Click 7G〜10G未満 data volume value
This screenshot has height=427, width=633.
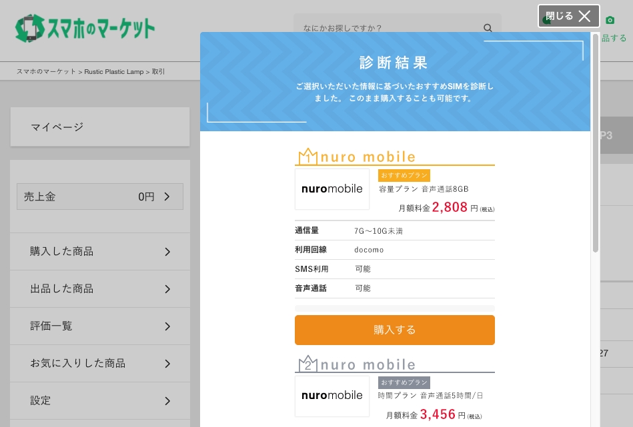point(378,230)
